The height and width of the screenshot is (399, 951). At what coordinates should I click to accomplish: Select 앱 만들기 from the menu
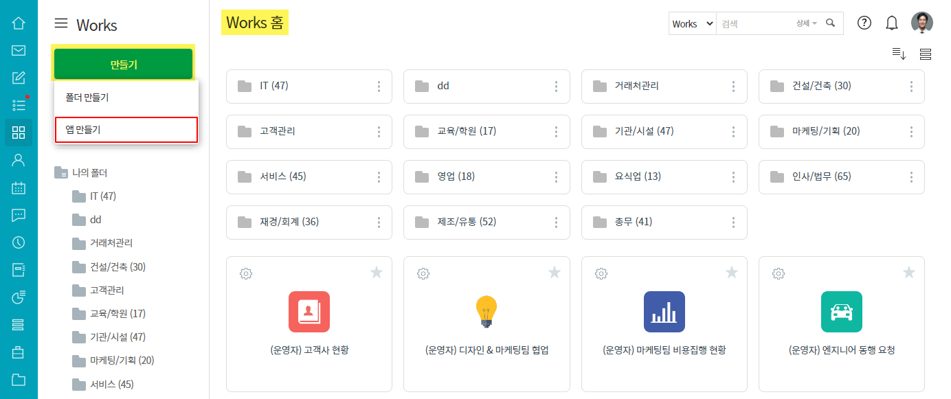(126, 130)
